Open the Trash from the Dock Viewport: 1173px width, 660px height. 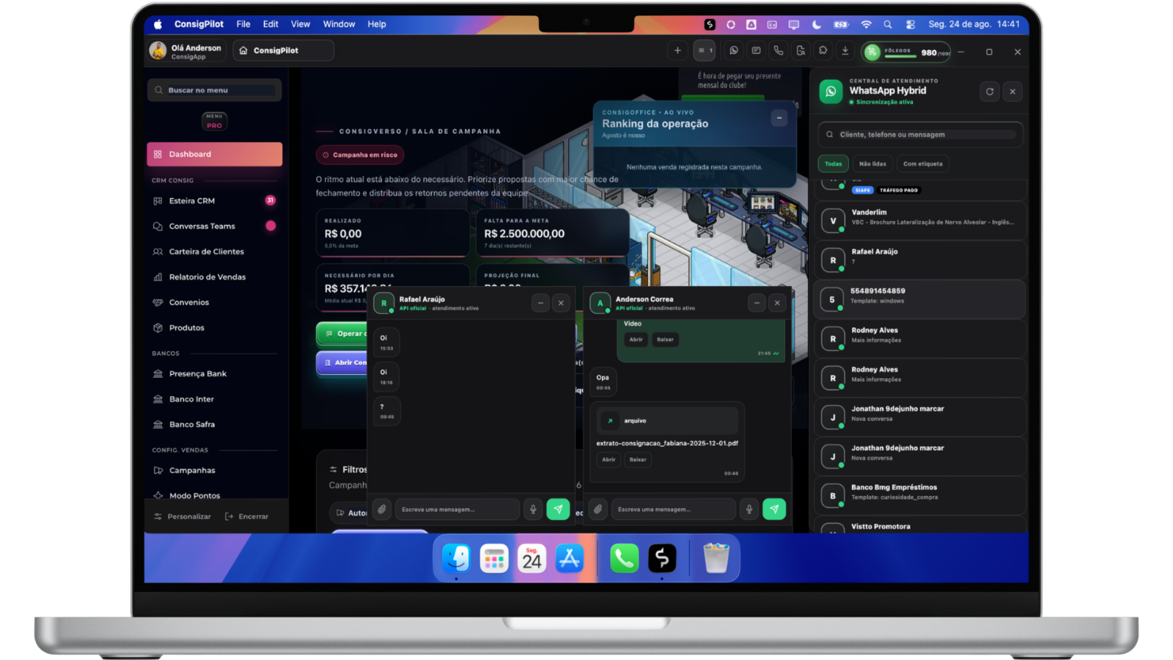click(x=716, y=559)
